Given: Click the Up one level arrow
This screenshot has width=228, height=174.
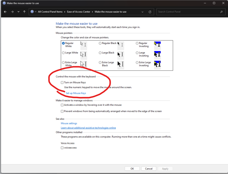Looking at the screenshot, I should [x=24, y=12].
